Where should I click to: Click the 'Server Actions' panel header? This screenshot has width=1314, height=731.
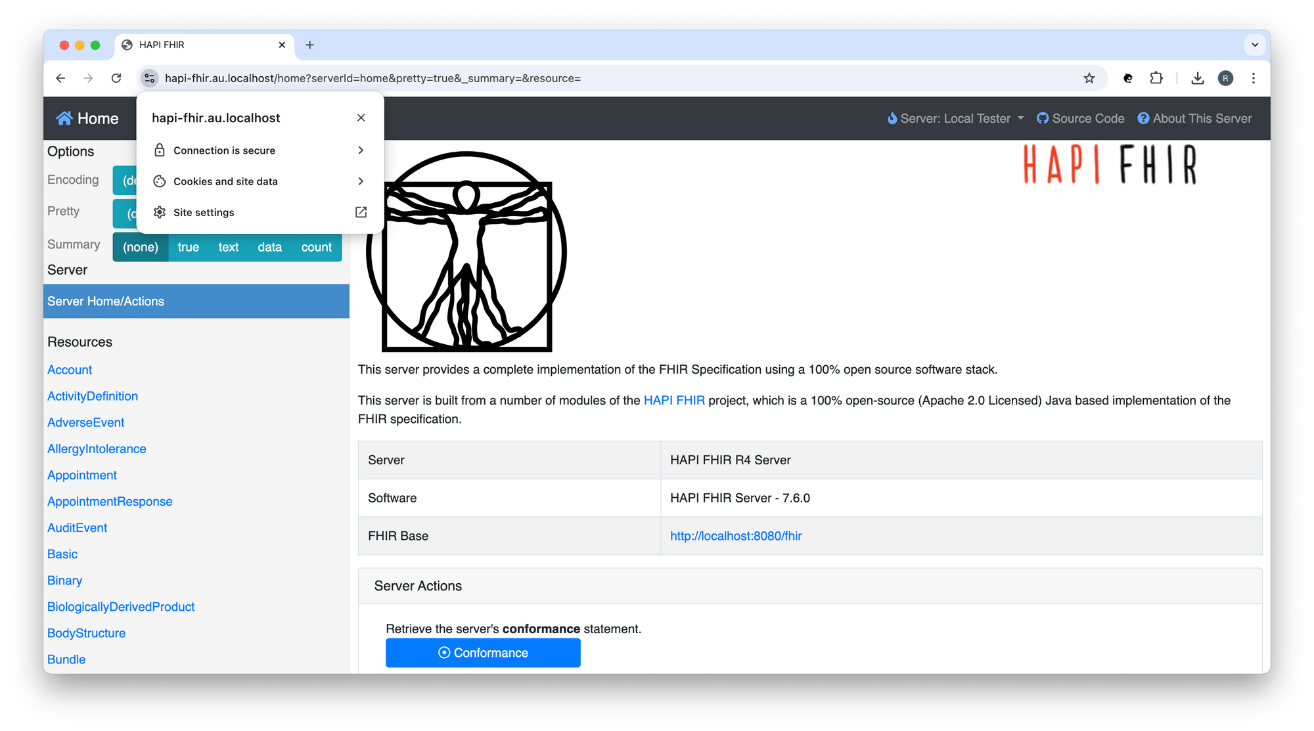(x=810, y=586)
